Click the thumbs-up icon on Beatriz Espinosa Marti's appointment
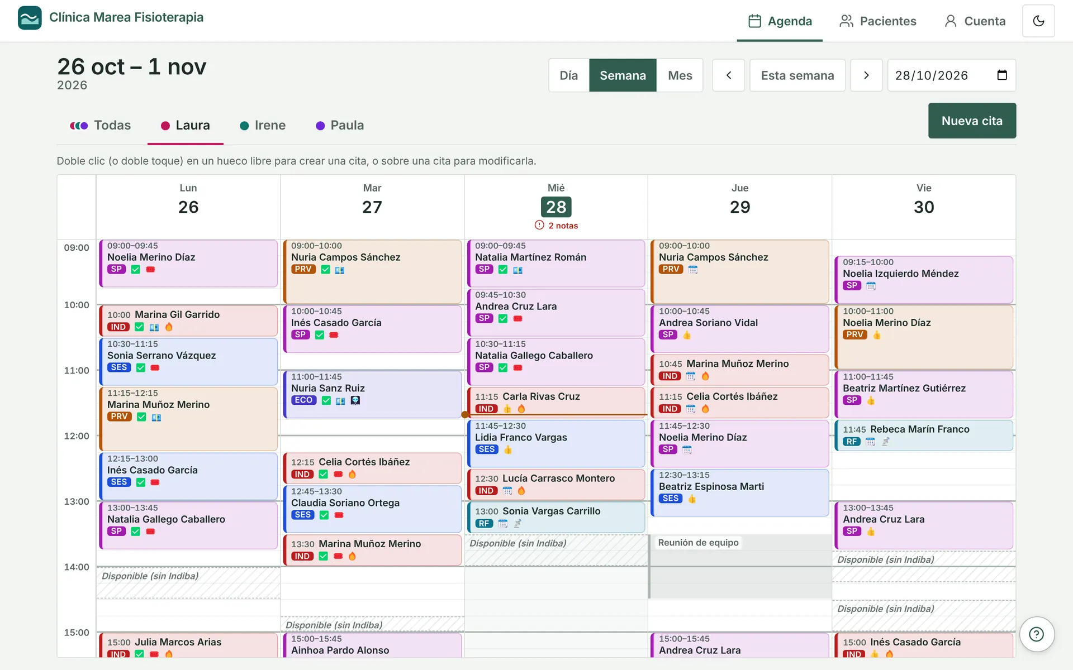Viewport: 1073px width, 670px height. [692, 499]
